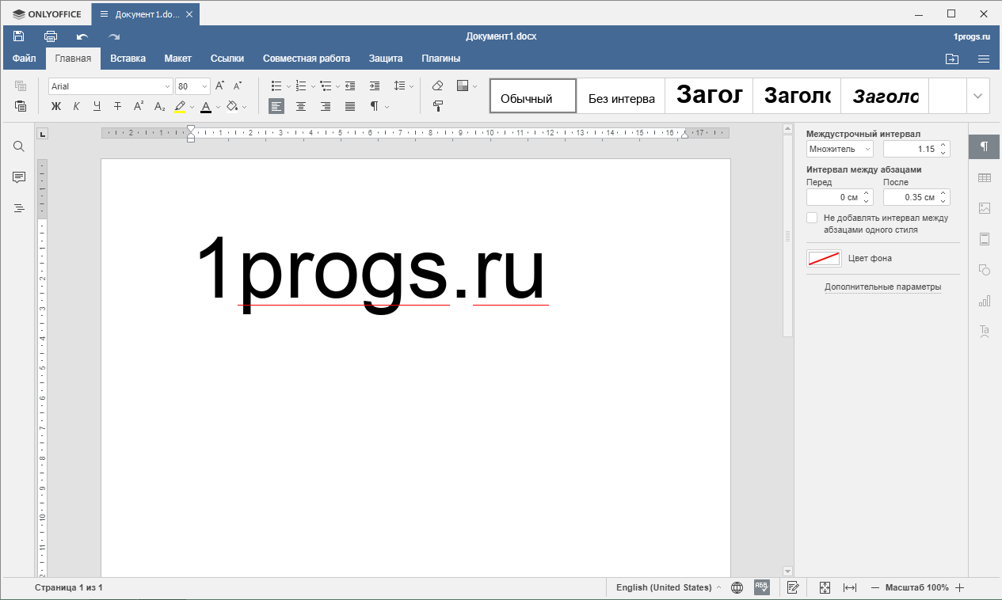The image size is (1002, 600).
Task: Redo the last undone action
Action: point(114,36)
